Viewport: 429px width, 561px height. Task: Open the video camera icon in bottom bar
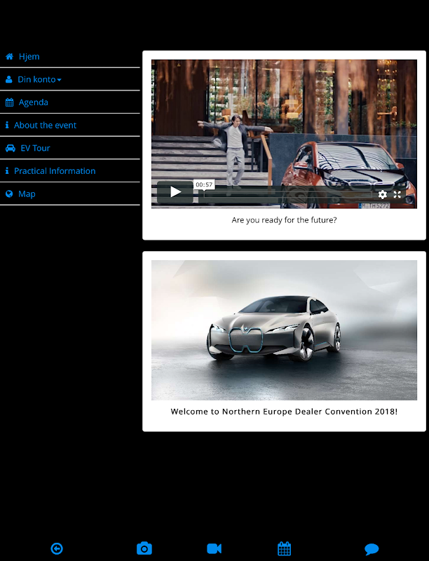pyautogui.click(x=214, y=548)
